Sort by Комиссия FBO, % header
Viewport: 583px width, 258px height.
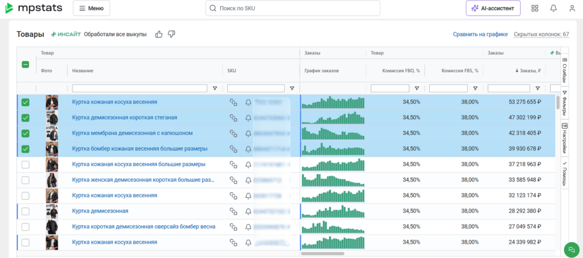tap(401, 70)
